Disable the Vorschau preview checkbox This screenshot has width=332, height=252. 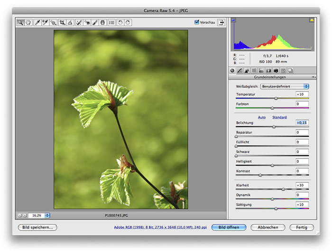coord(197,22)
